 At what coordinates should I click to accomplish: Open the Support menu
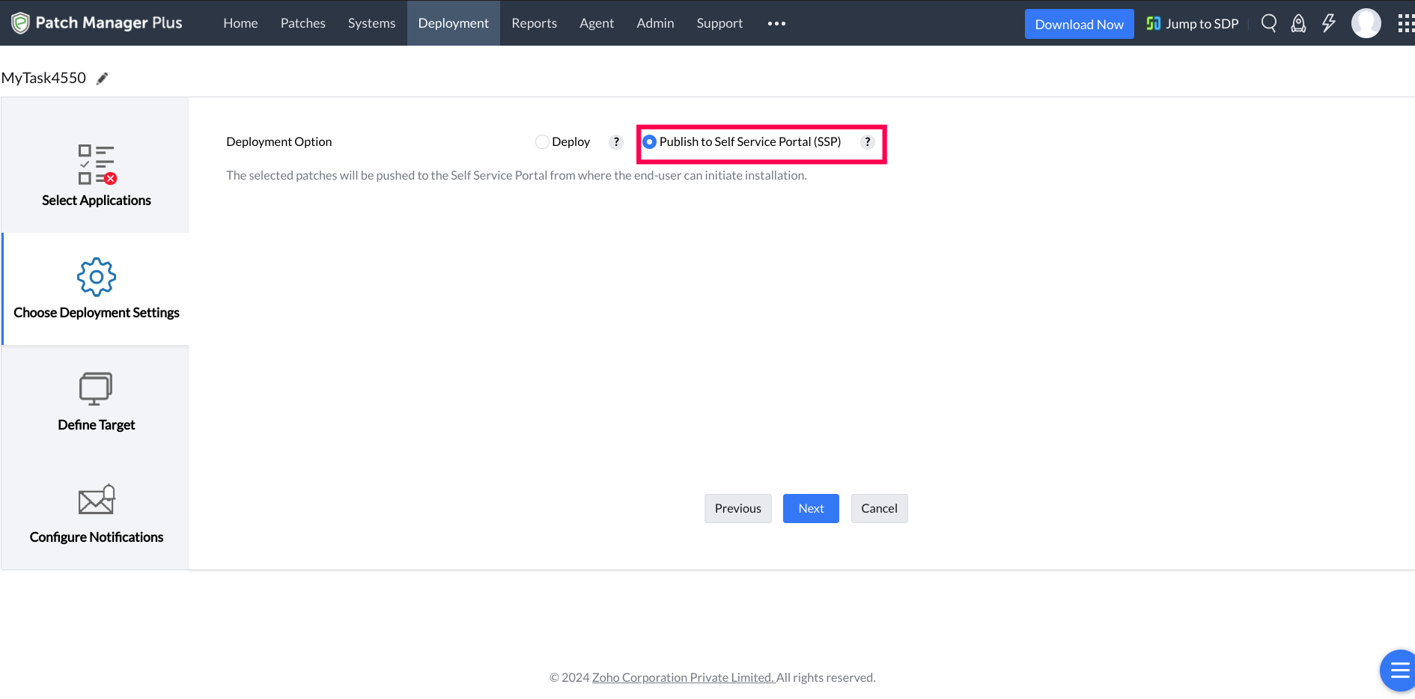pos(720,23)
